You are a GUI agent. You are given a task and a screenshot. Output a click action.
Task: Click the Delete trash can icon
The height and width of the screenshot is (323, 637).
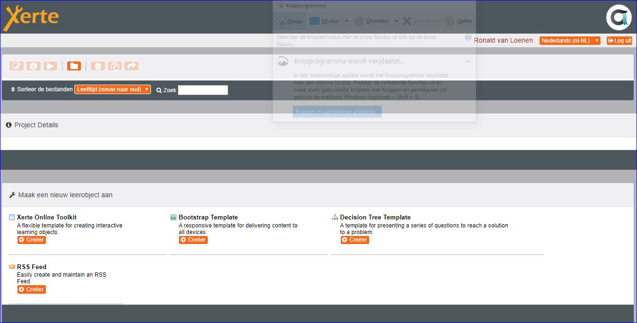click(x=98, y=66)
